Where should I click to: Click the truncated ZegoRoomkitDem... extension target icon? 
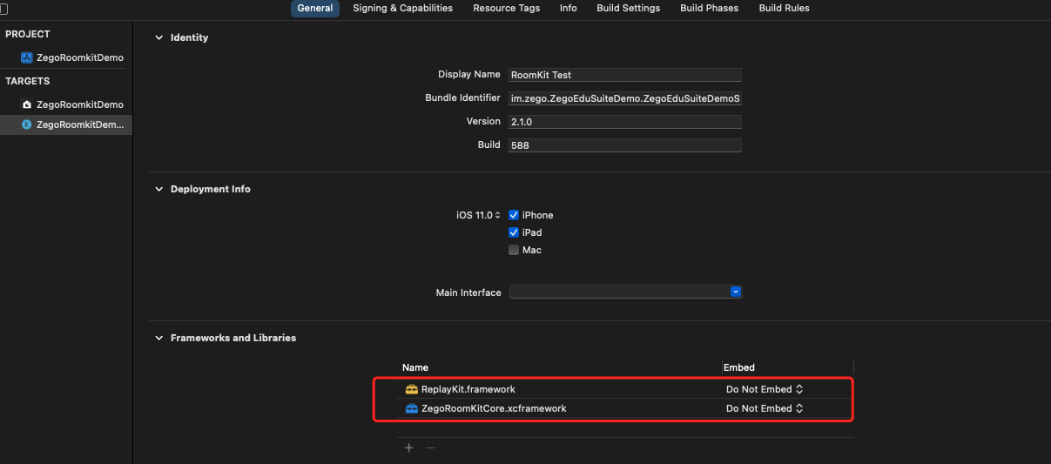pyautogui.click(x=26, y=124)
